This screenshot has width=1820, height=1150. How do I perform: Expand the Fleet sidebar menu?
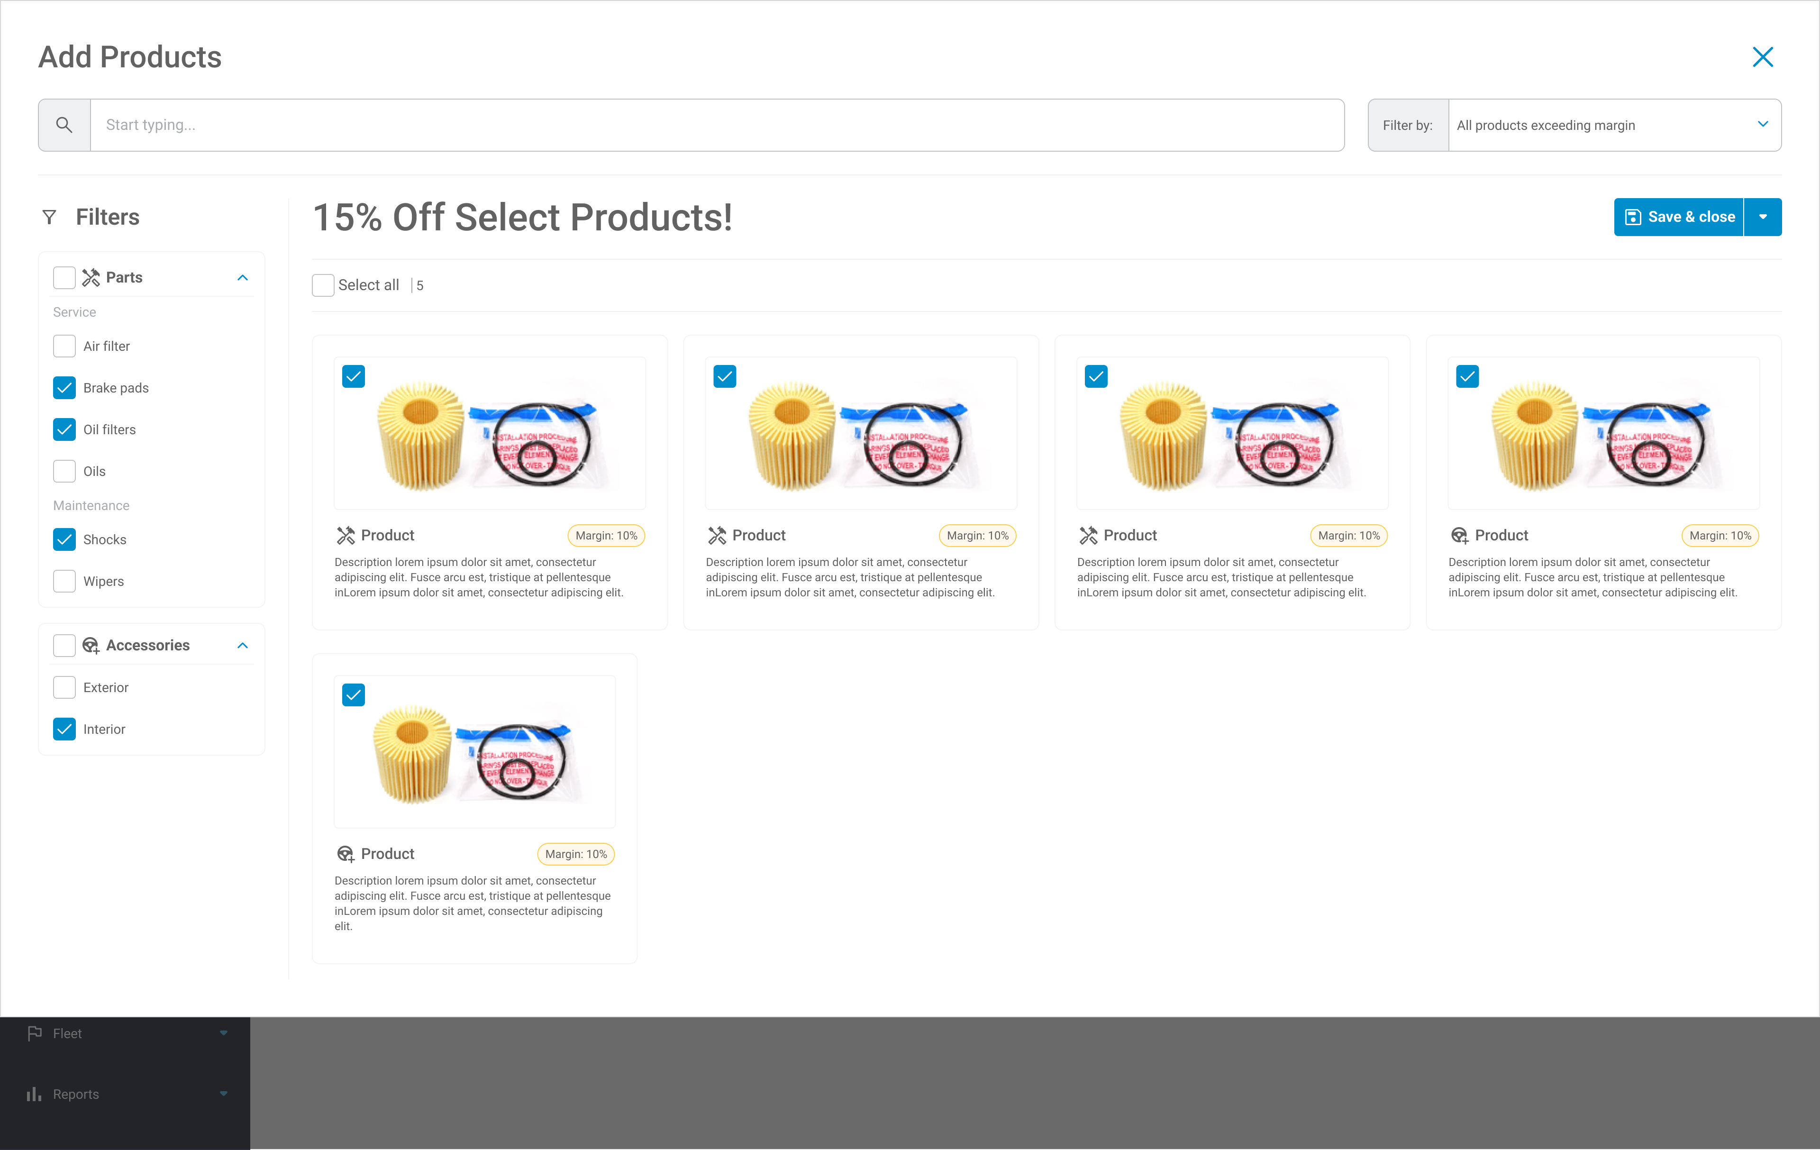(224, 1033)
